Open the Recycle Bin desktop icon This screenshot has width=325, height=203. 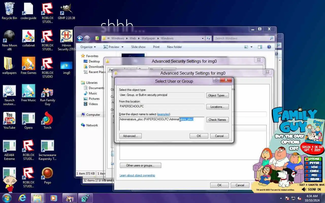[x=9, y=11]
